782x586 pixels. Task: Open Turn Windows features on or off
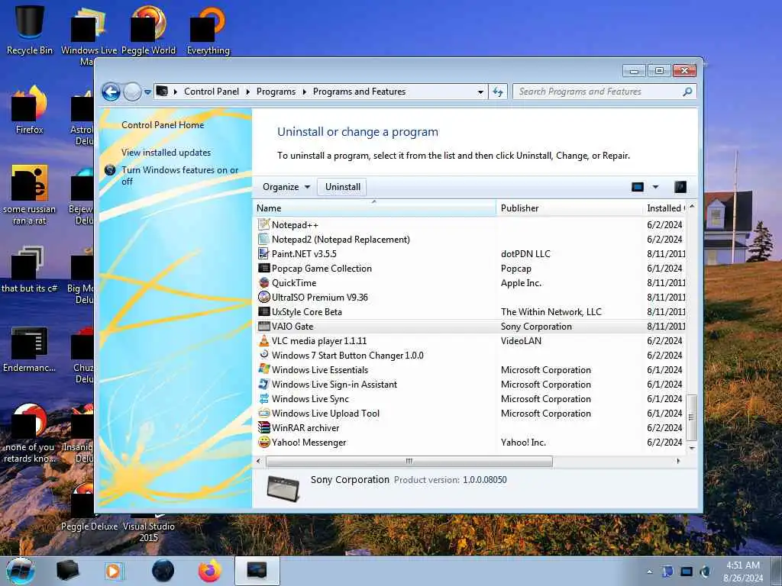(x=180, y=175)
